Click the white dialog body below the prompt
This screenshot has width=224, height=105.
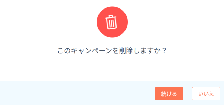[112, 67]
